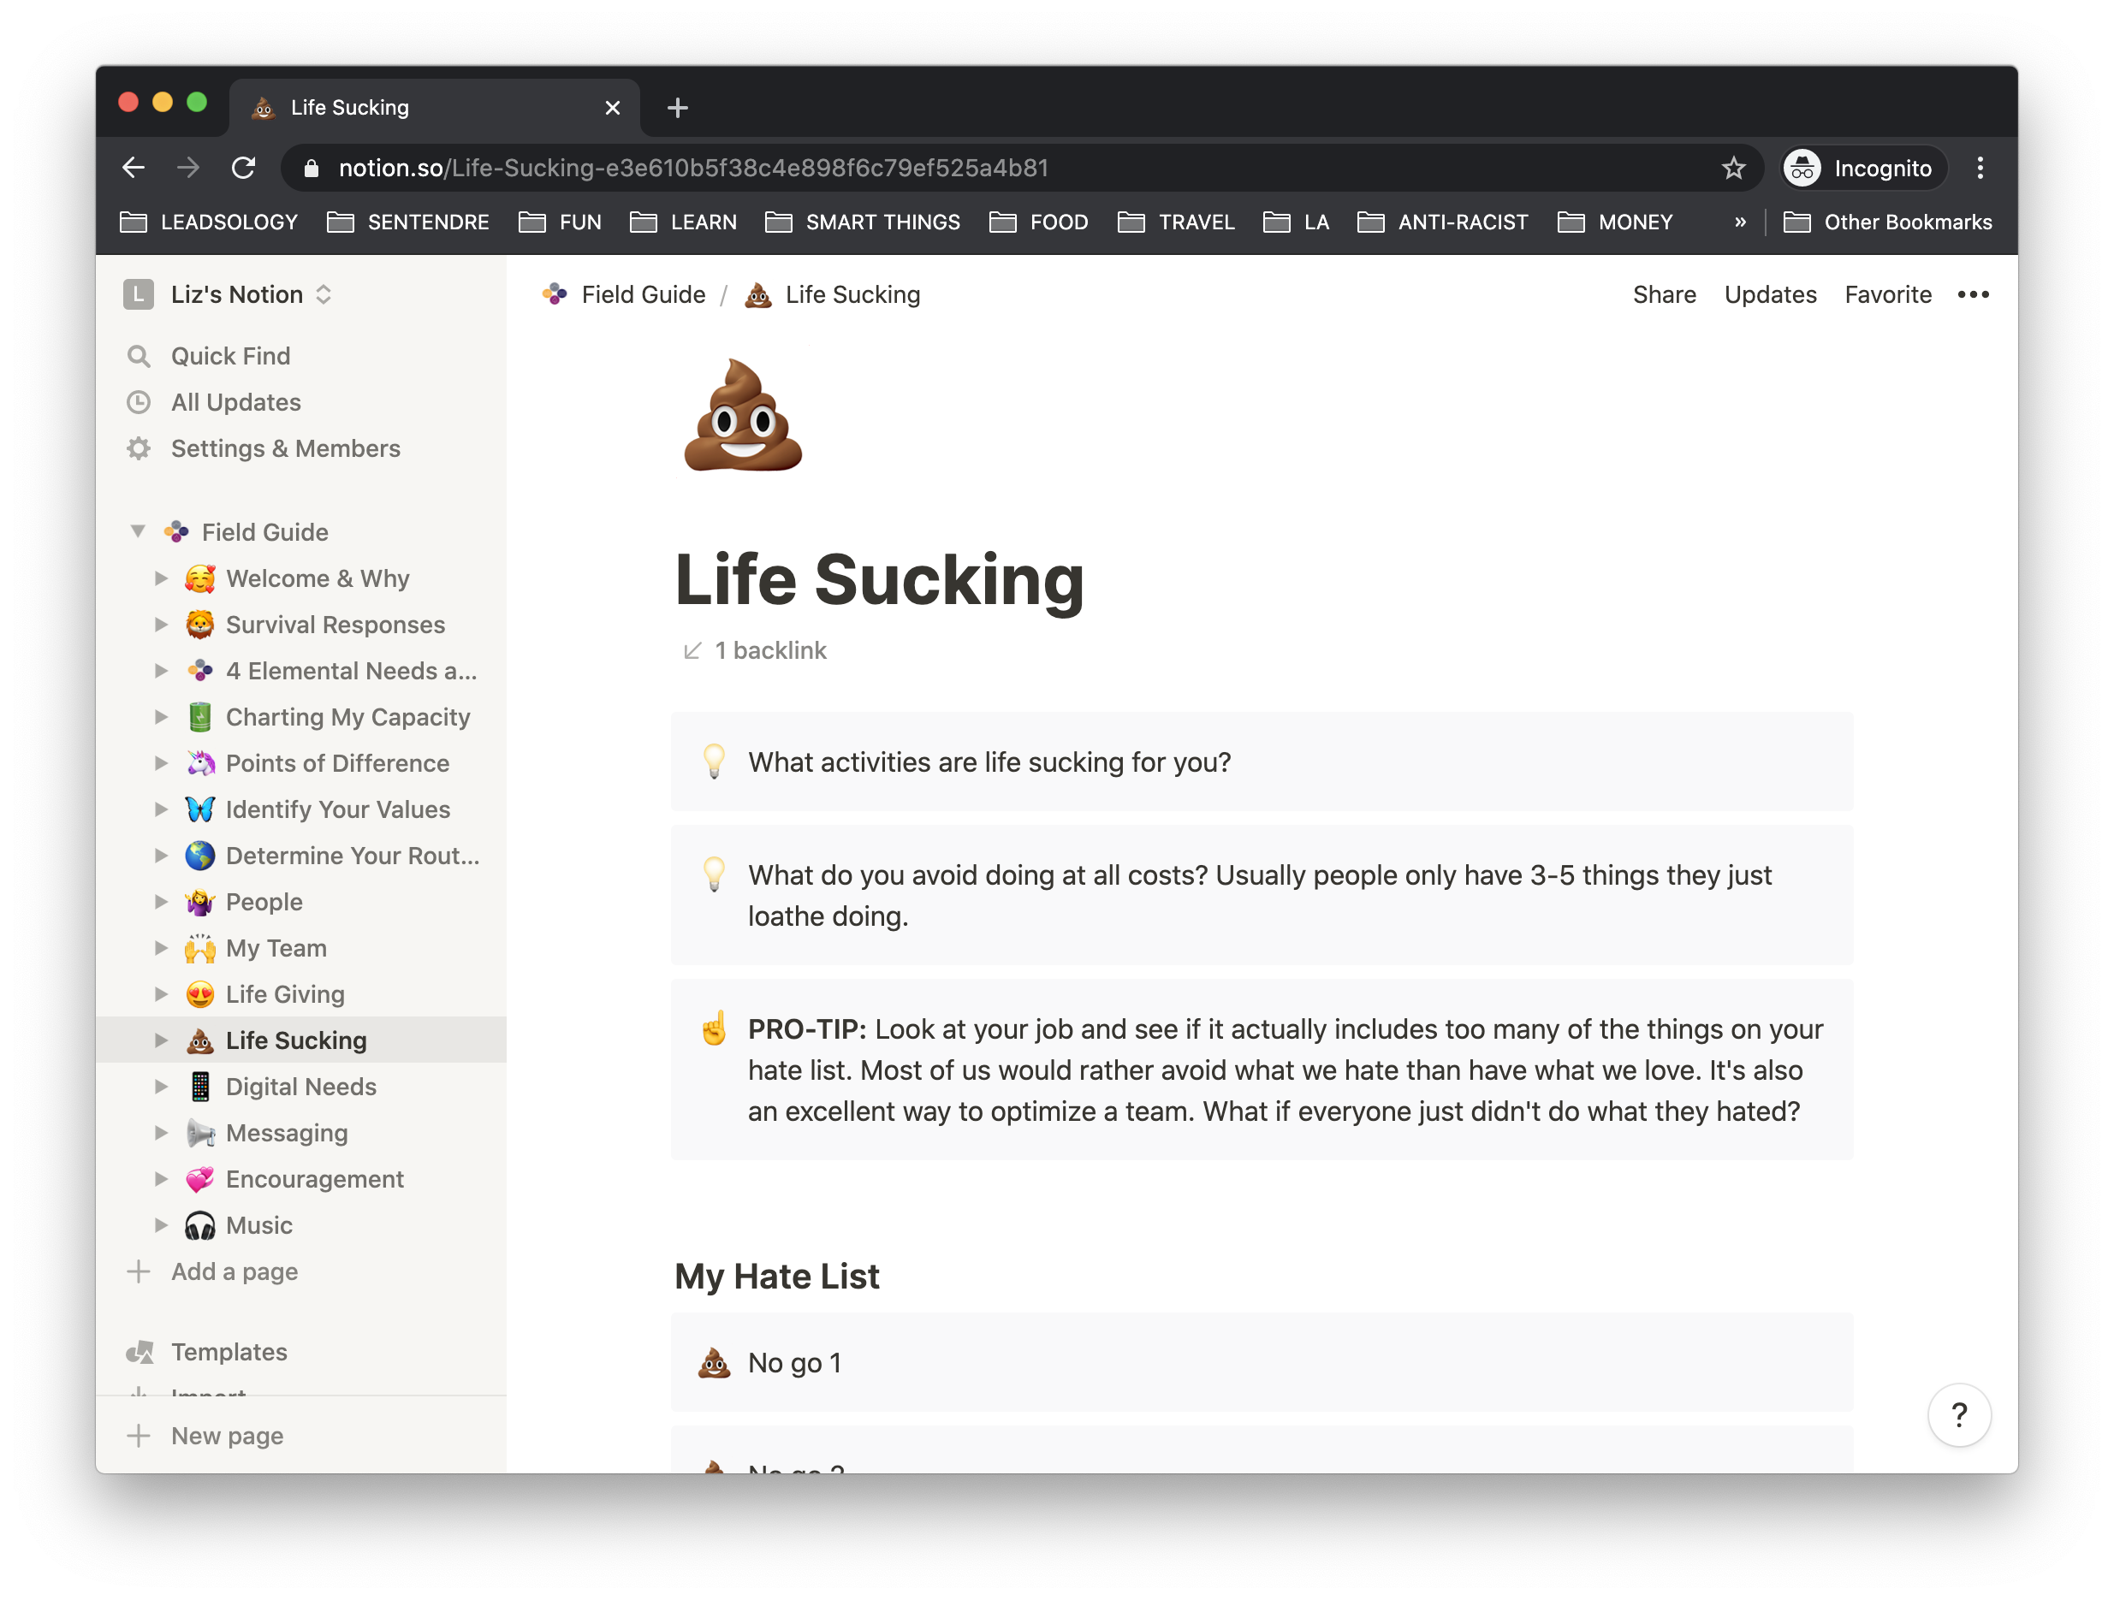This screenshot has width=2114, height=1600.
Task: Click the help question mark button
Action: 1960,1416
